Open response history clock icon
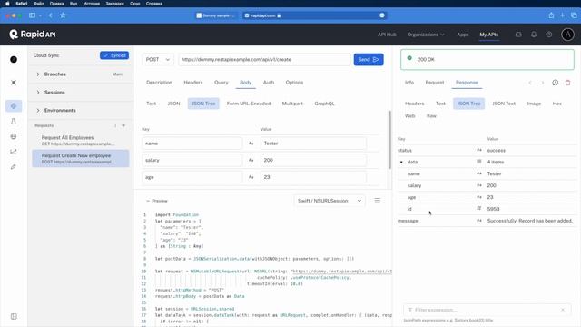Viewport: 581px width, 327px height. pos(555,83)
